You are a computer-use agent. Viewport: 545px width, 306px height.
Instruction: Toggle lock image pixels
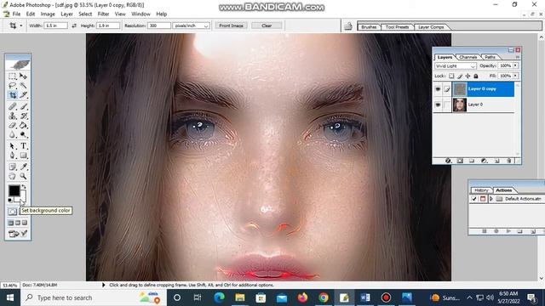pos(460,76)
